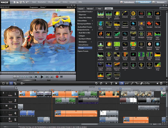
Task: Switch to Storyboard mode view icon
Action: click(4, 83)
